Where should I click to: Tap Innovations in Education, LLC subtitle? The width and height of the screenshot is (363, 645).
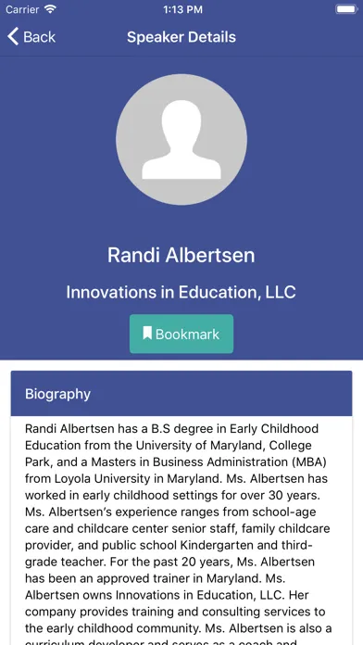[x=181, y=292]
